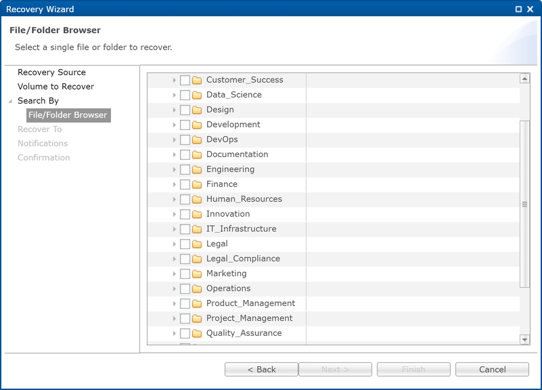Click the Legal_Compliance folder icon
542x390 pixels.
(x=197, y=259)
